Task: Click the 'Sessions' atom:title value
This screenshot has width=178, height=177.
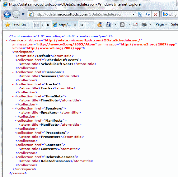Action: pos(49,76)
